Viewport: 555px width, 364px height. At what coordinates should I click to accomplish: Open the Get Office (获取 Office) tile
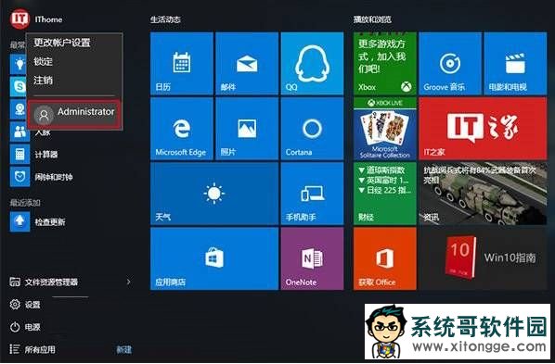(x=385, y=258)
